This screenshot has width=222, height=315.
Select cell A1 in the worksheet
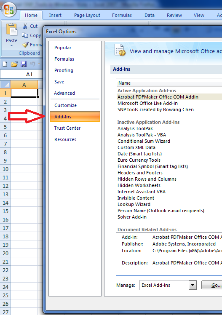tap(24, 93)
